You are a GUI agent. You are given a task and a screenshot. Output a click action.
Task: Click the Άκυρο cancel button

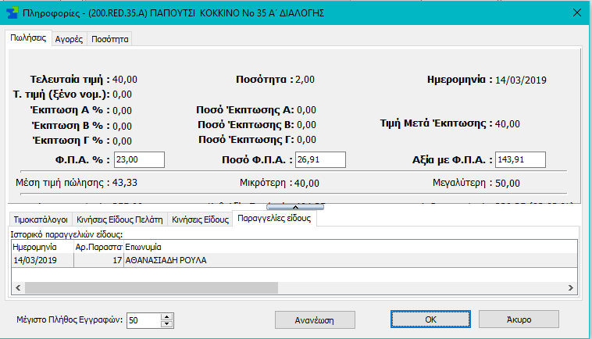tap(519, 319)
